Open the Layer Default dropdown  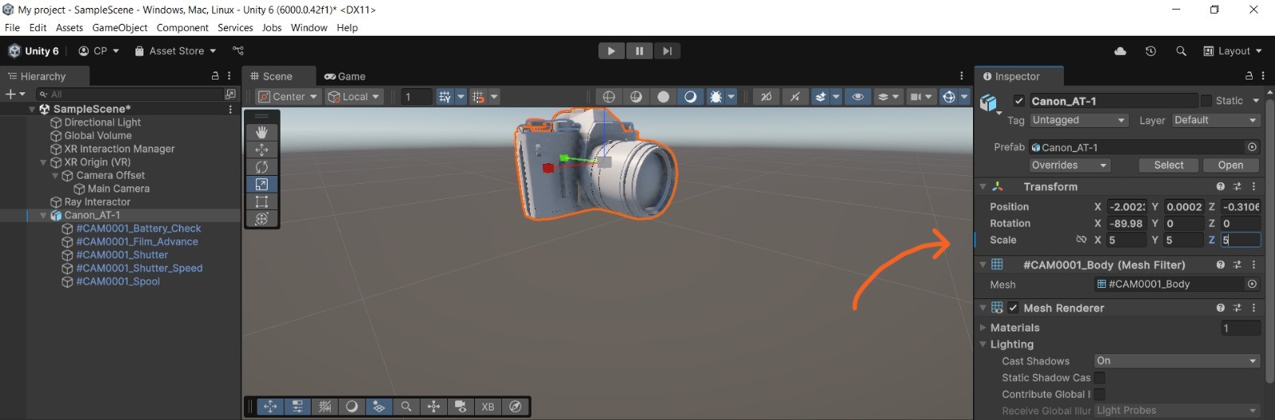1216,120
